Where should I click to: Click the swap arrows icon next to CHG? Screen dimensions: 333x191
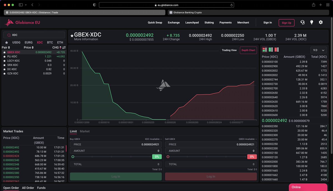(64, 48)
